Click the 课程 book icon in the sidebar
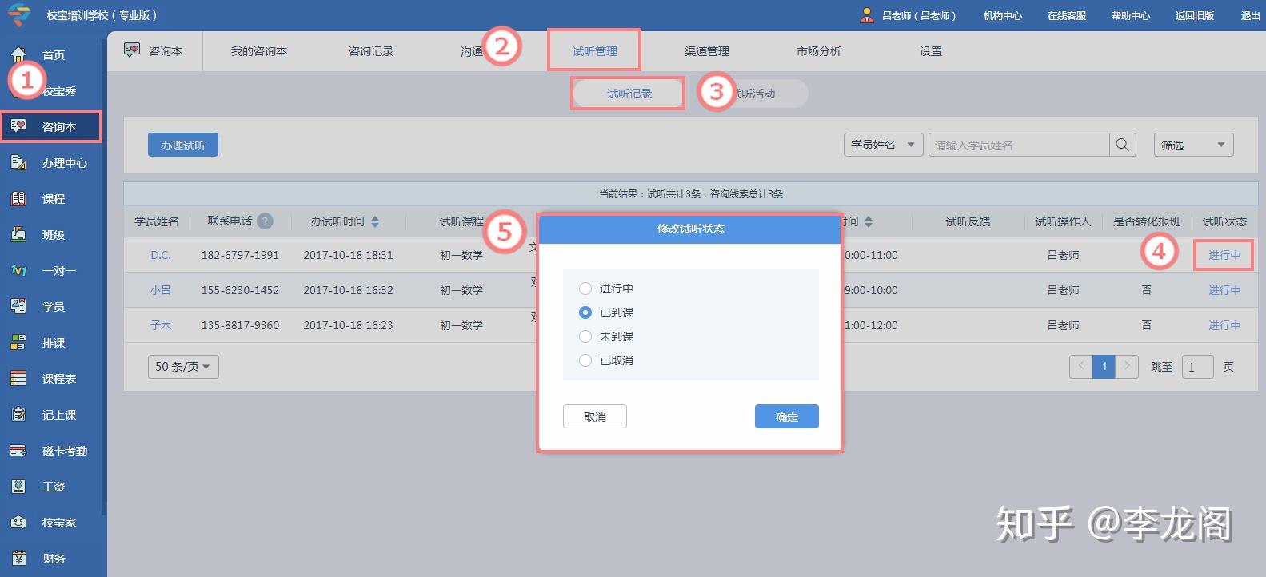1266x577 pixels. coord(18,198)
